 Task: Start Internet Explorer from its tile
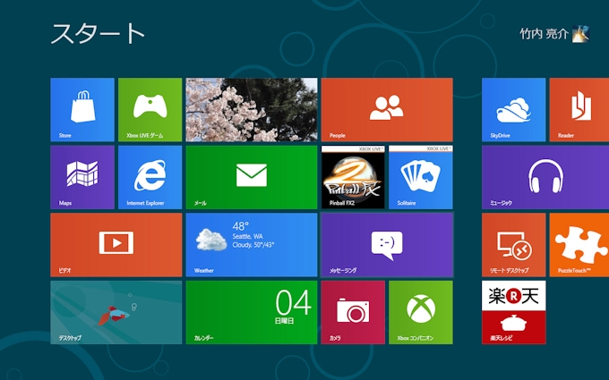point(150,177)
